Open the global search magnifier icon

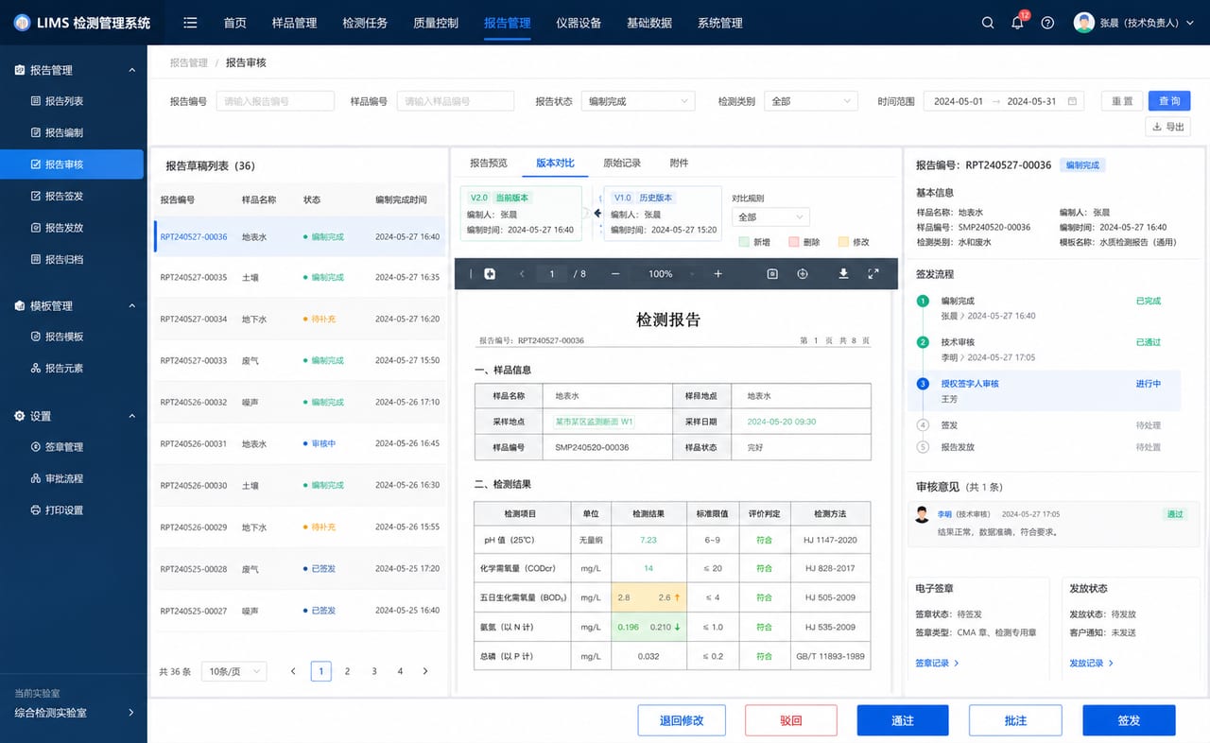point(988,23)
